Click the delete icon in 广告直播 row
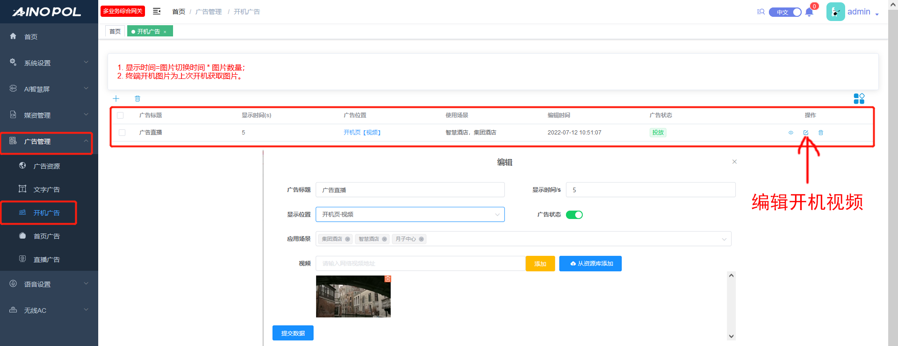Viewport: 898px width, 346px height. tap(821, 133)
